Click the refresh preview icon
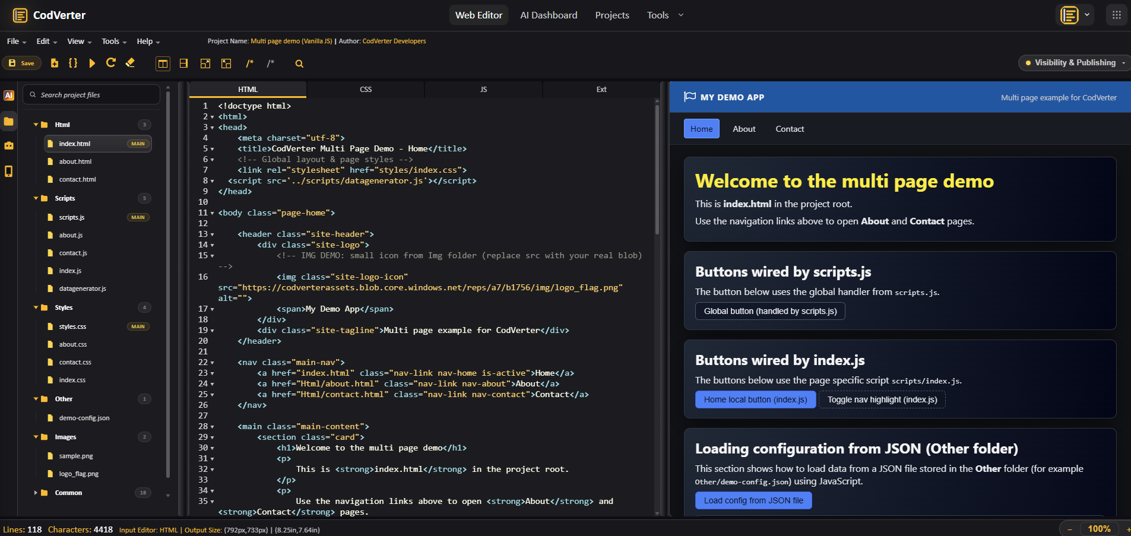1131x536 pixels. pos(111,63)
